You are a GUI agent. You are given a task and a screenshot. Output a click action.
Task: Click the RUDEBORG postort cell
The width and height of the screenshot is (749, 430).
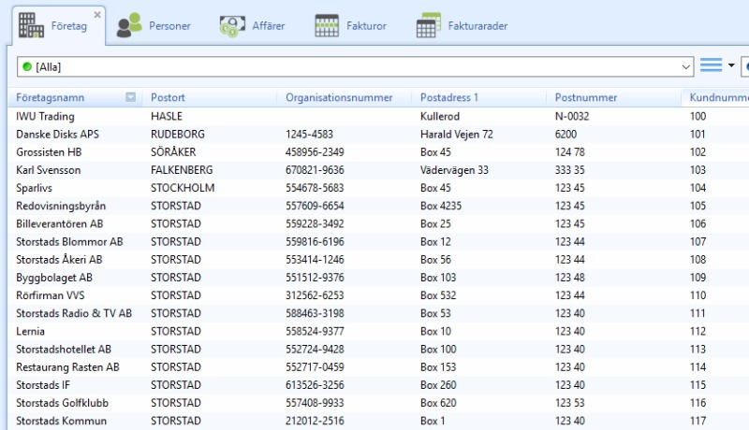pyautogui.click(x=178, y=134)
